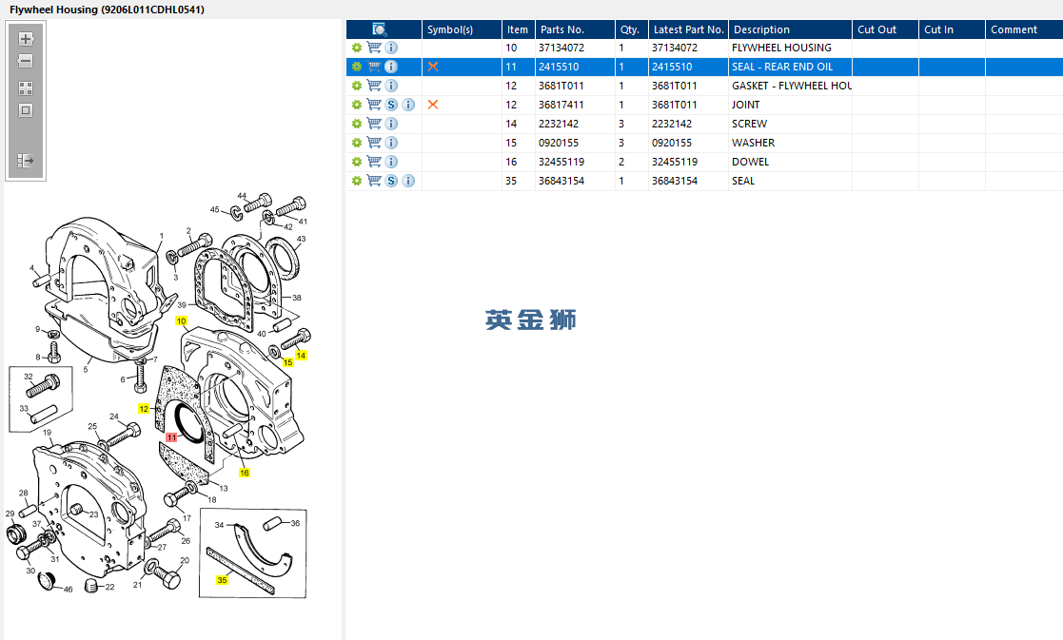1063x640 pixels.
Task: Add SCREW 2232142 to cart
Action: [374, 124]
